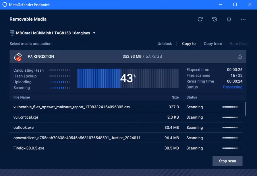This screenshot has height=176, width=257.
Task: Click progress indicator for the csv report row
Action: pyautogui.click(x=232, y=107)
